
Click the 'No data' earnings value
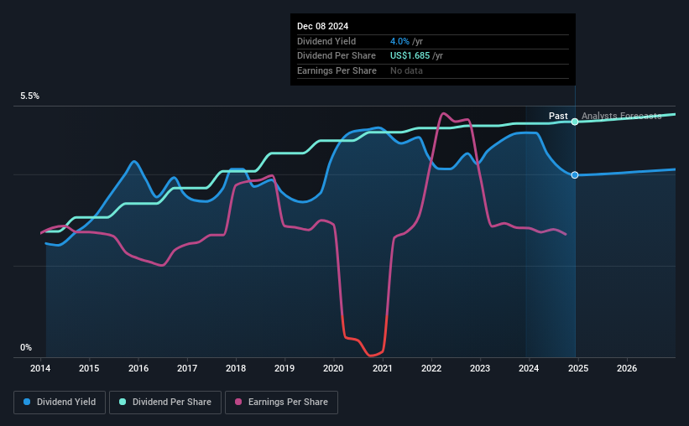(406, 70)
